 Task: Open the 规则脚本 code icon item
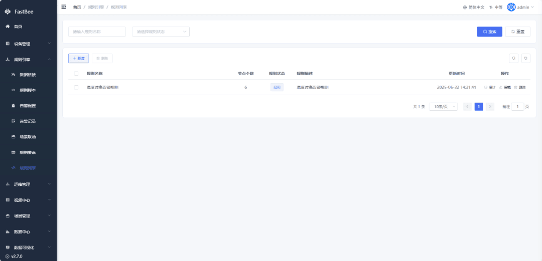click(x=13, y=90)
